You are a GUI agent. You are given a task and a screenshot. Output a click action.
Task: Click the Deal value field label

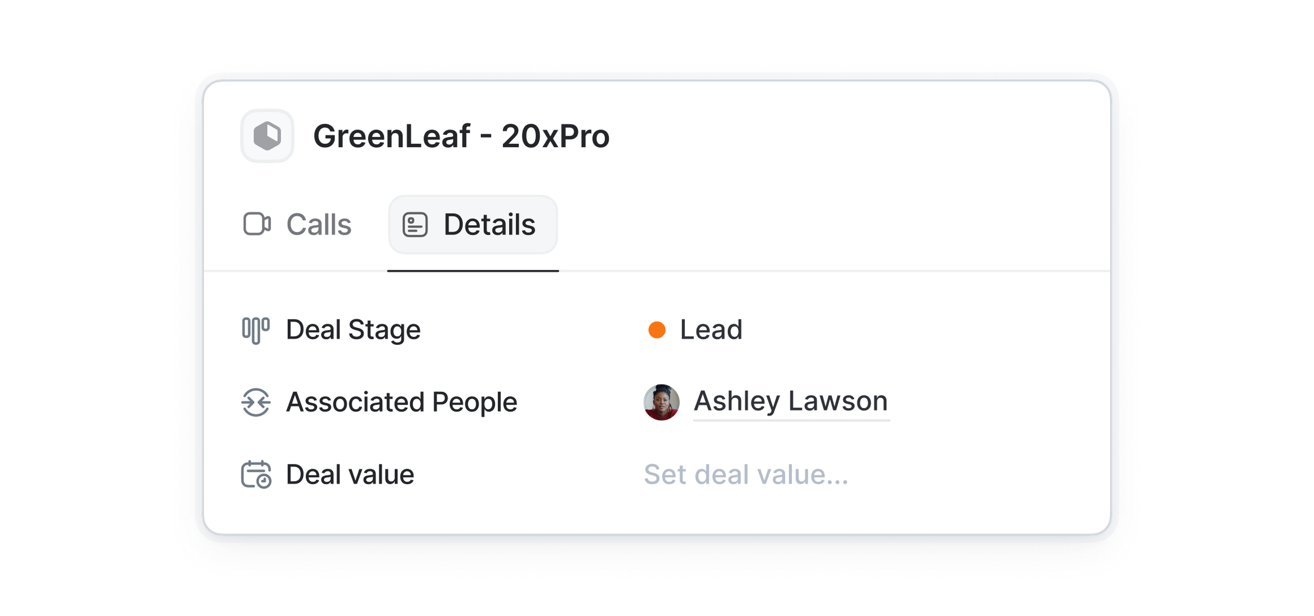click(x=350, y=474)
